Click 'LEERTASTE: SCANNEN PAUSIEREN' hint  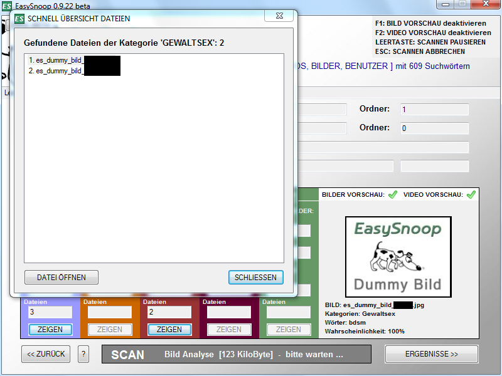pos(430,42)
